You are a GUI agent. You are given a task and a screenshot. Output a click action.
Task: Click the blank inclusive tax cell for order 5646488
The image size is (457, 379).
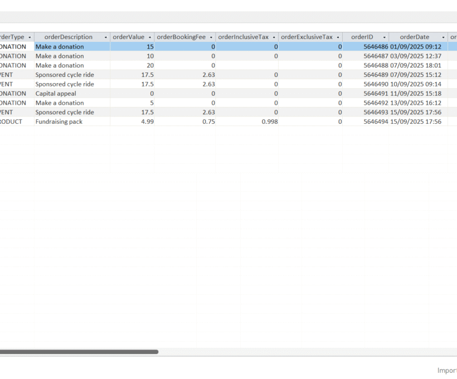247,66
